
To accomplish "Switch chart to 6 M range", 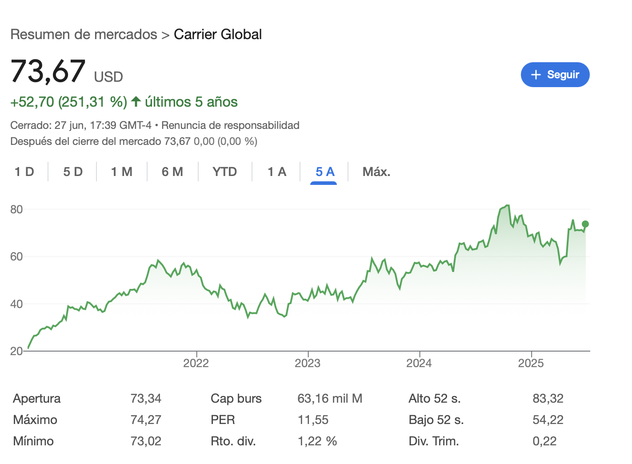I will click(172, 172).
